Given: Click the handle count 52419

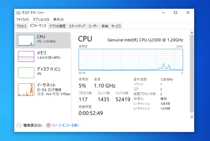Looking at the screenshot, I should click(x=123, y=99).
